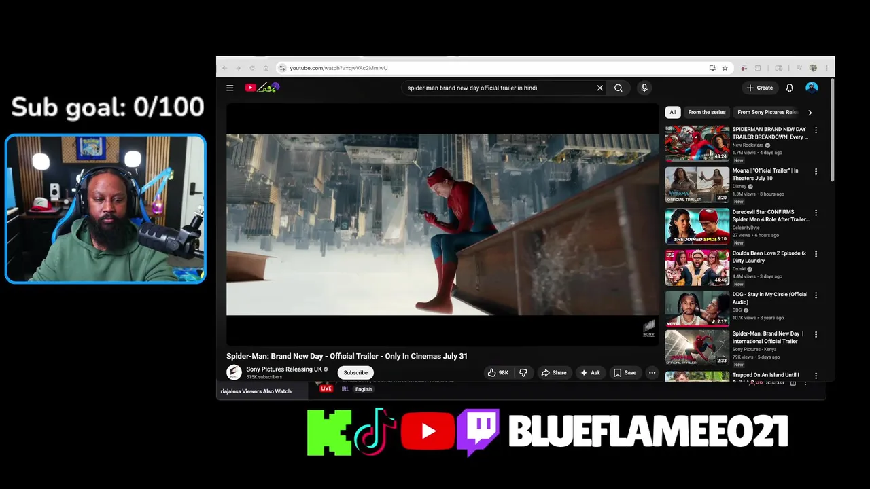Click CelebrityByte channel name

746,228
